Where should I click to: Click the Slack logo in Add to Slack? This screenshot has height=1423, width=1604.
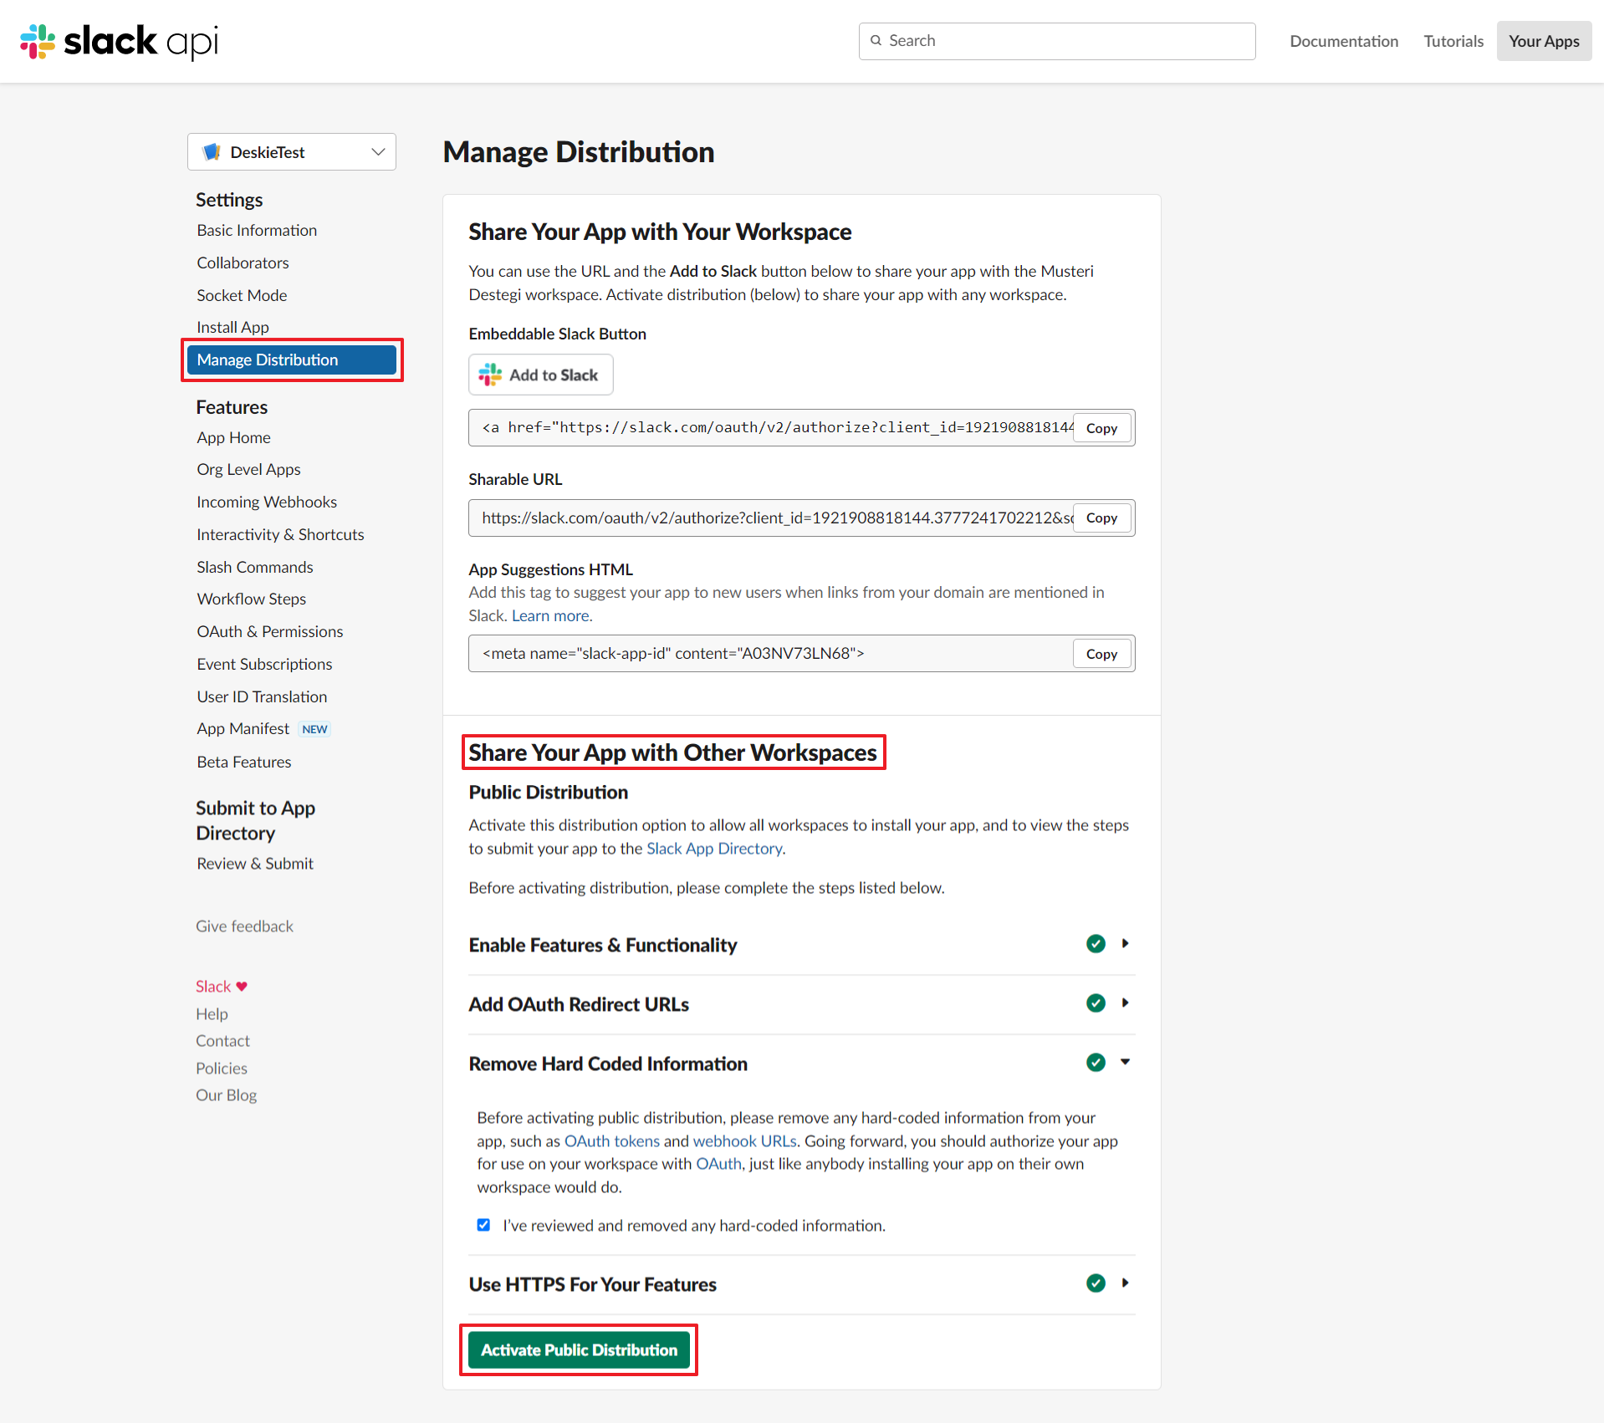(x=490, y=375)
